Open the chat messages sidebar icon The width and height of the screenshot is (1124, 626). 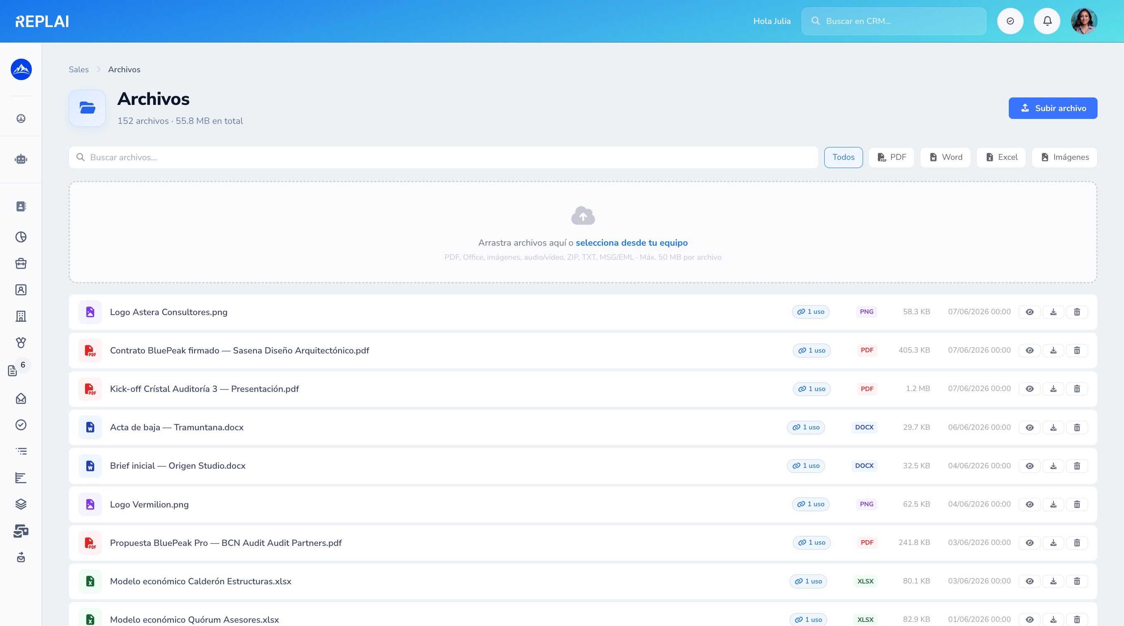tap(21, 531)
